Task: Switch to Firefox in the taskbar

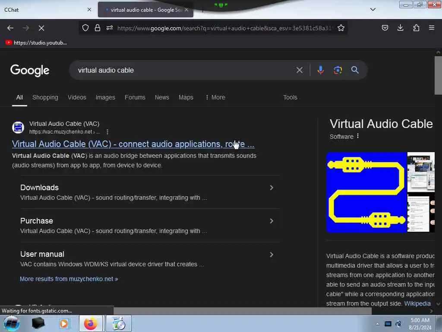Action: (x=91, y=323)
